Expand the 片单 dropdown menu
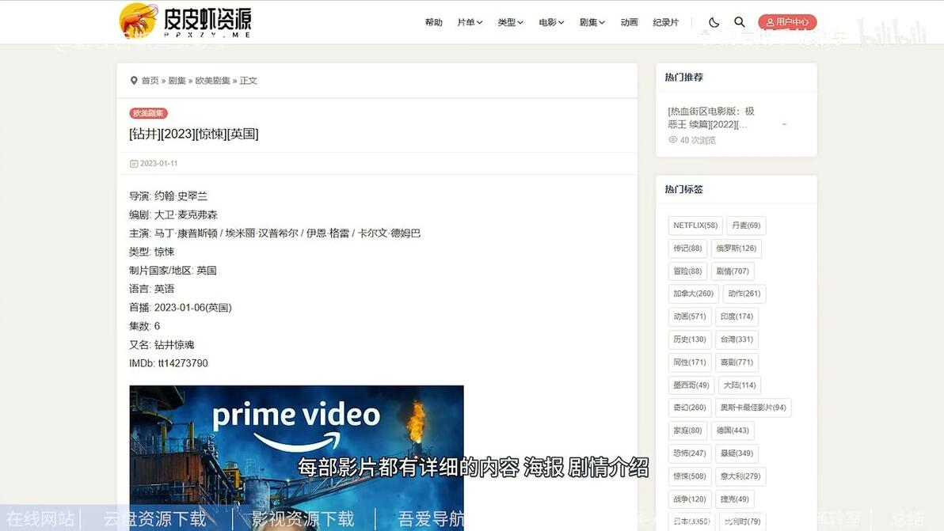 click(469, 22)
